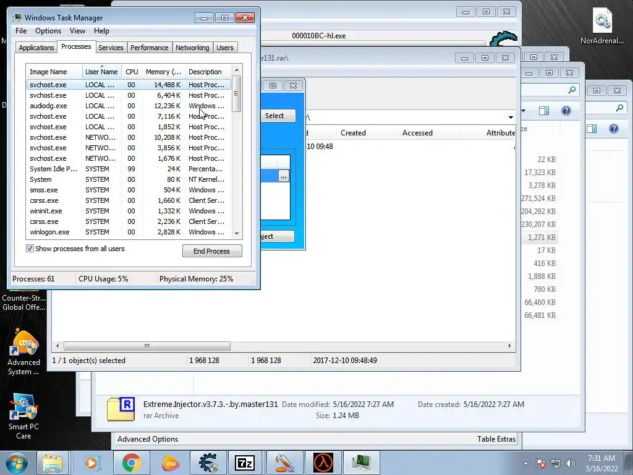Switch to the injector syringe taskbar icon
The image size is (633, 475).
pos(284,463)
